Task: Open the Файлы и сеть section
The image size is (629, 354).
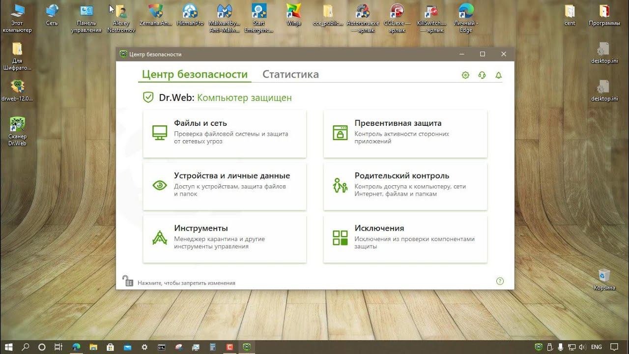Action: pos(225,134)
